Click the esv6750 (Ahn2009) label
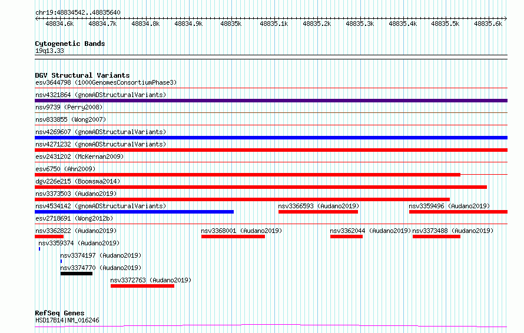The height and width of the screenshot is (333, 524). [x=65, y=169]
